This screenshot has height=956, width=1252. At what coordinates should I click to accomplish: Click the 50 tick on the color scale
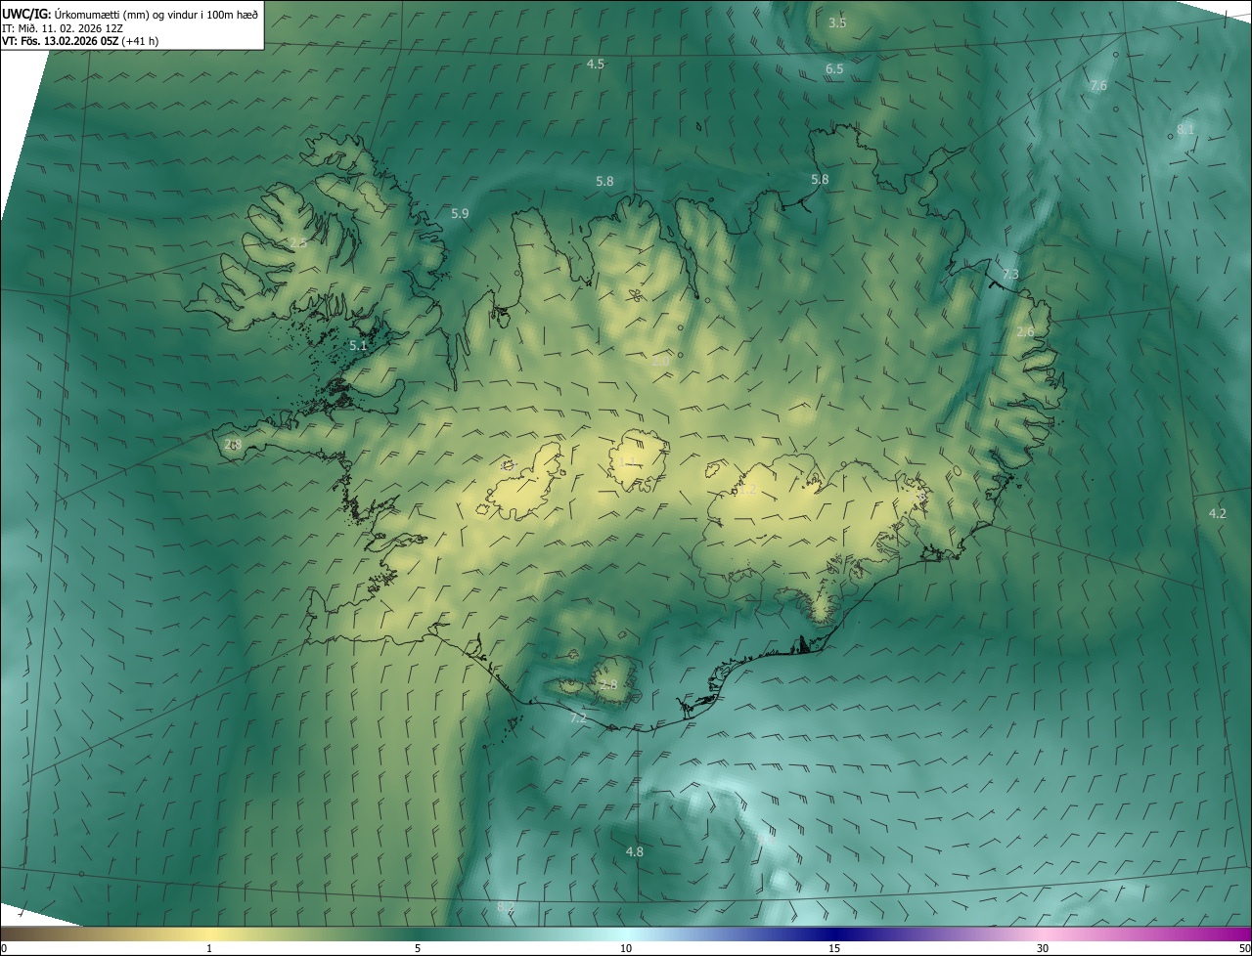point(1244,948)
